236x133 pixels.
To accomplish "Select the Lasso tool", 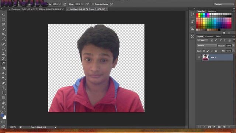I will pos(3,24).
